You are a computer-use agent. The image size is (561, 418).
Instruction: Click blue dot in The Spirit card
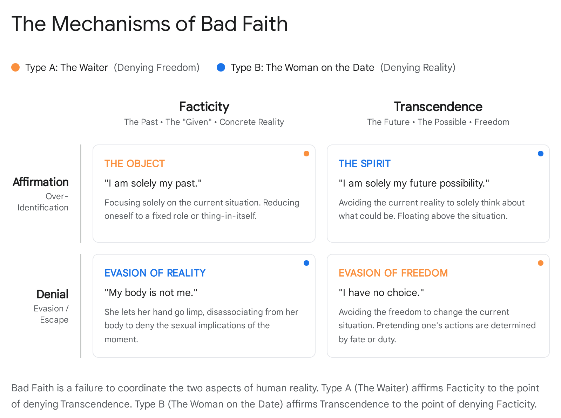(x=541, y=154)
